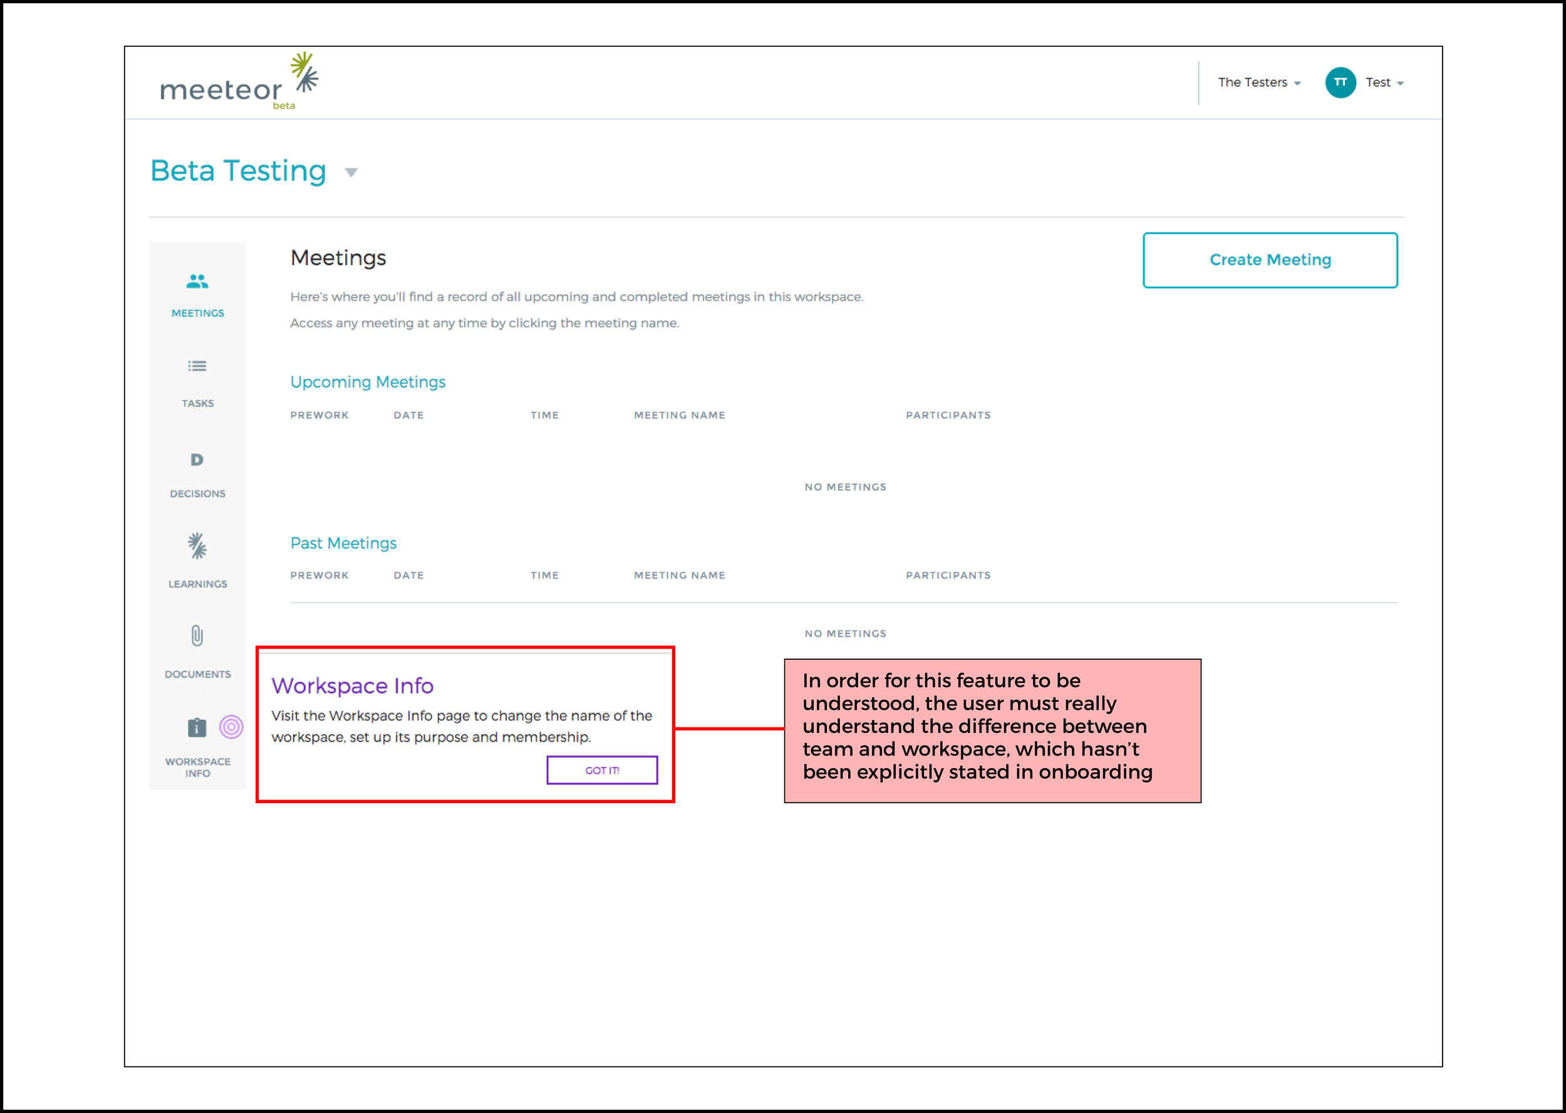The width and height of the screenshot is (1566, 1113).
Task: Click TIME column under Past Meetings
Action: click(x=544, y=576)
